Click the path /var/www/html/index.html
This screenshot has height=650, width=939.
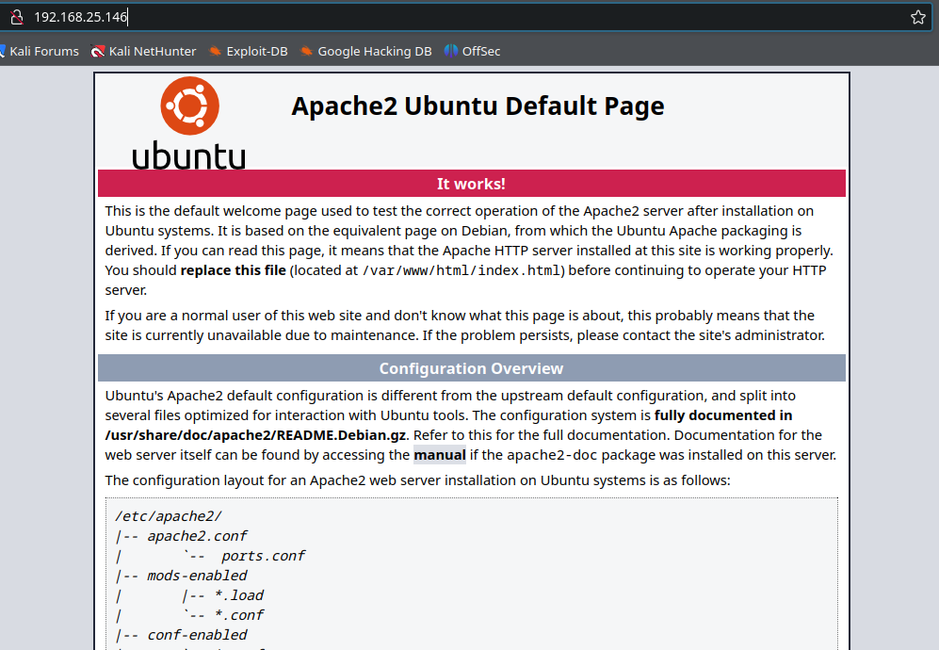pos(461,270)
